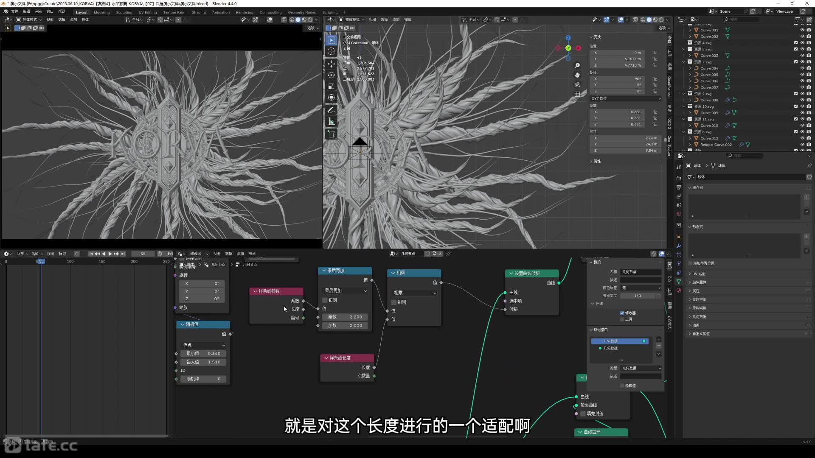Hide Curve.012 in the outliner
Image resolution: width=815 pixels, height=458 pixels.
click(802, 138)
